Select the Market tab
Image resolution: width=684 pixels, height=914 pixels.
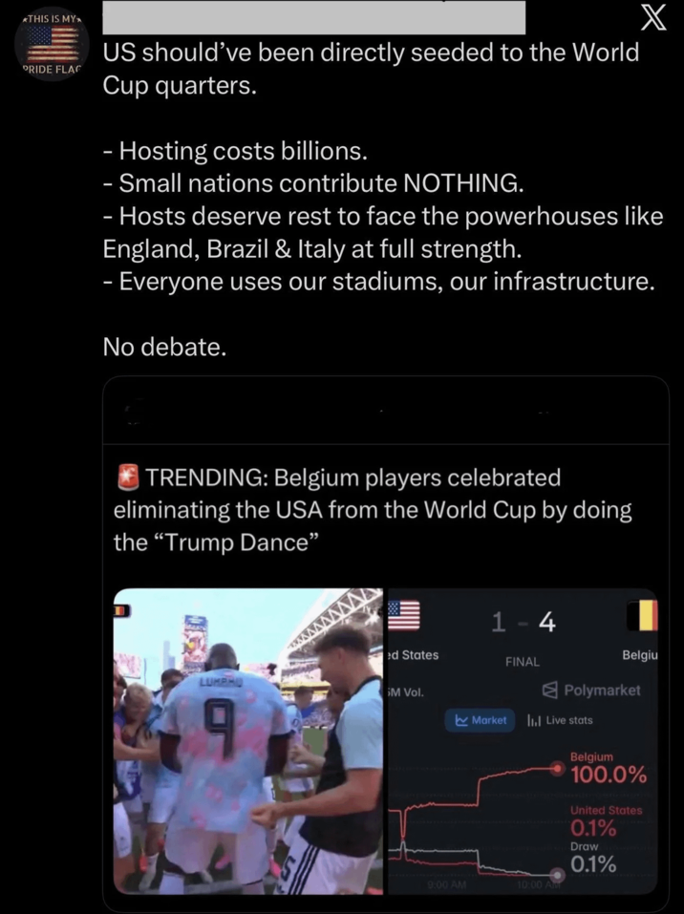480,720
